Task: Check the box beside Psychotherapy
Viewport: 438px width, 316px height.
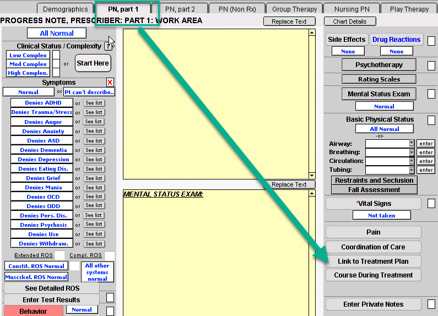Action: tap(431, 66)
